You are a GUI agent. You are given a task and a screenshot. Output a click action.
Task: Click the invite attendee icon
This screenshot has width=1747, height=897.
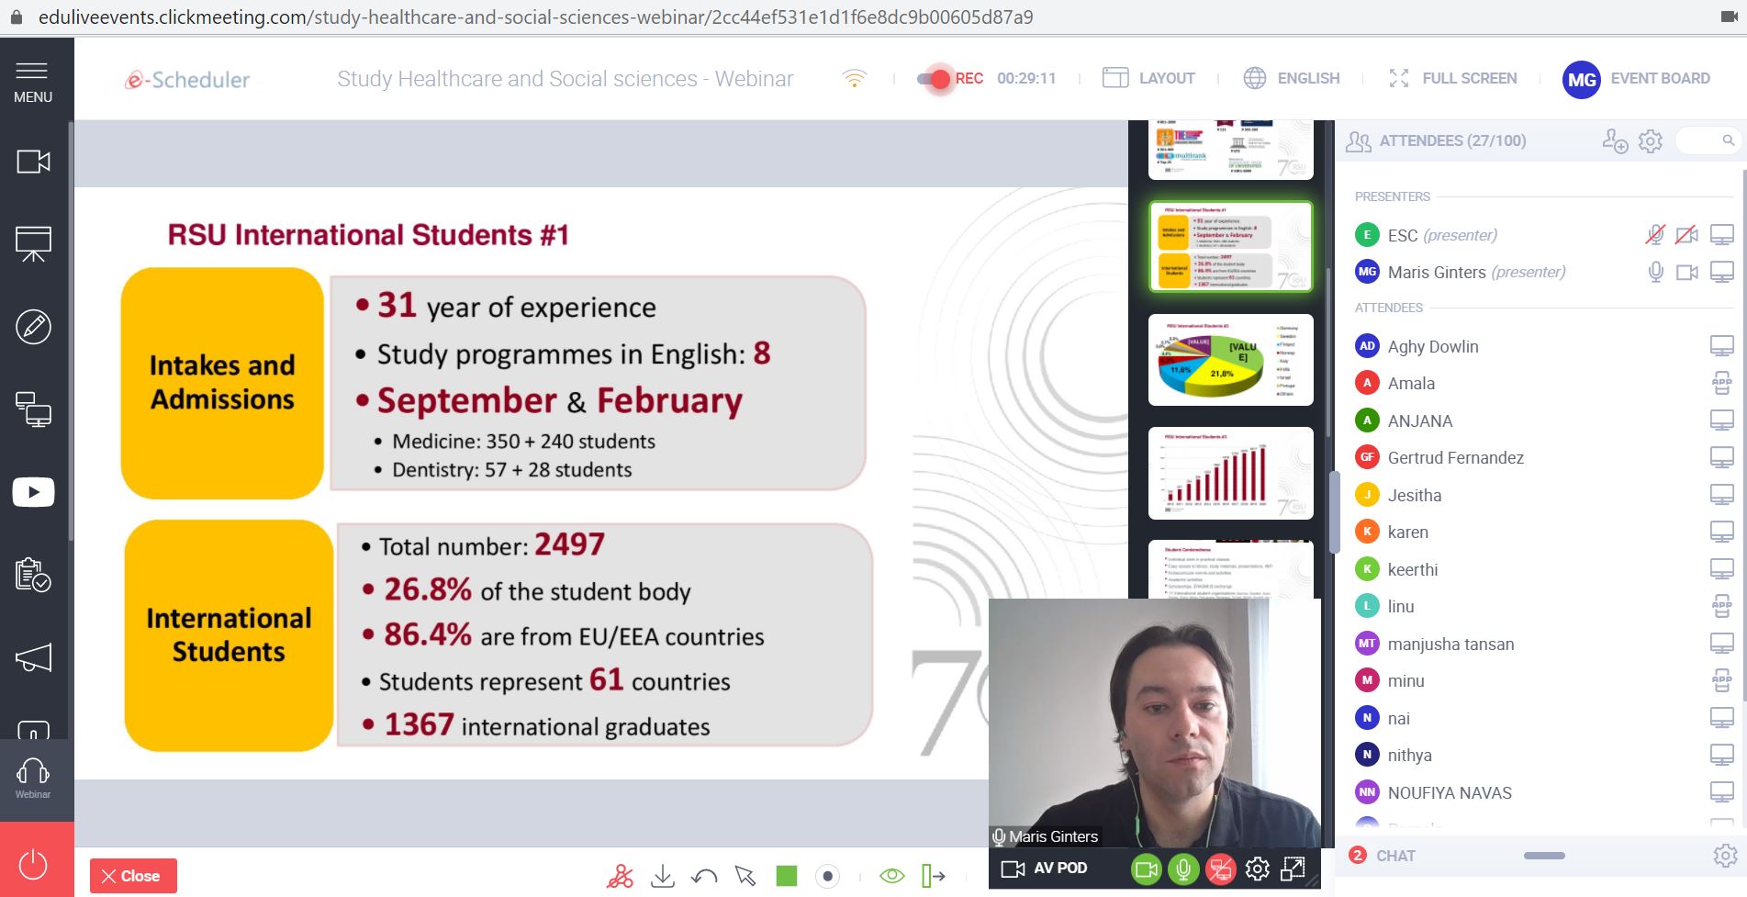click(1614, 141)
